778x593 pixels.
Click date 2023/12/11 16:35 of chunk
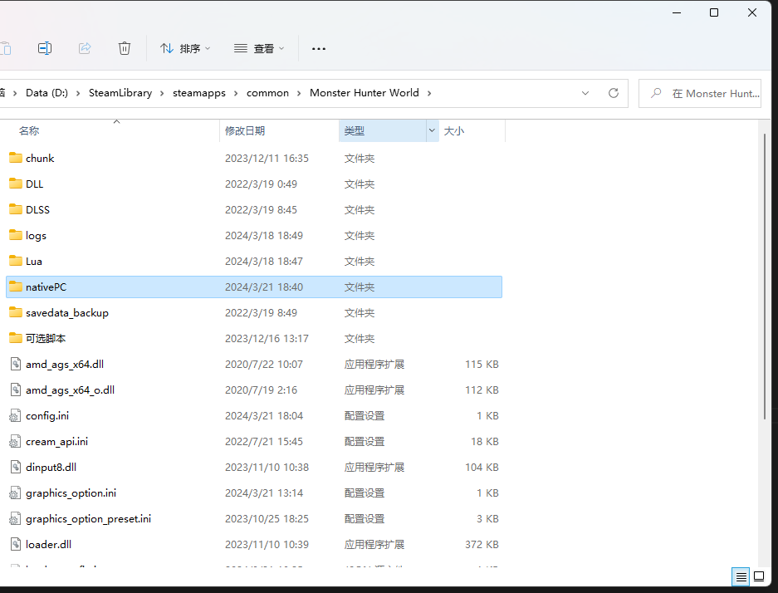click(267, 159)
